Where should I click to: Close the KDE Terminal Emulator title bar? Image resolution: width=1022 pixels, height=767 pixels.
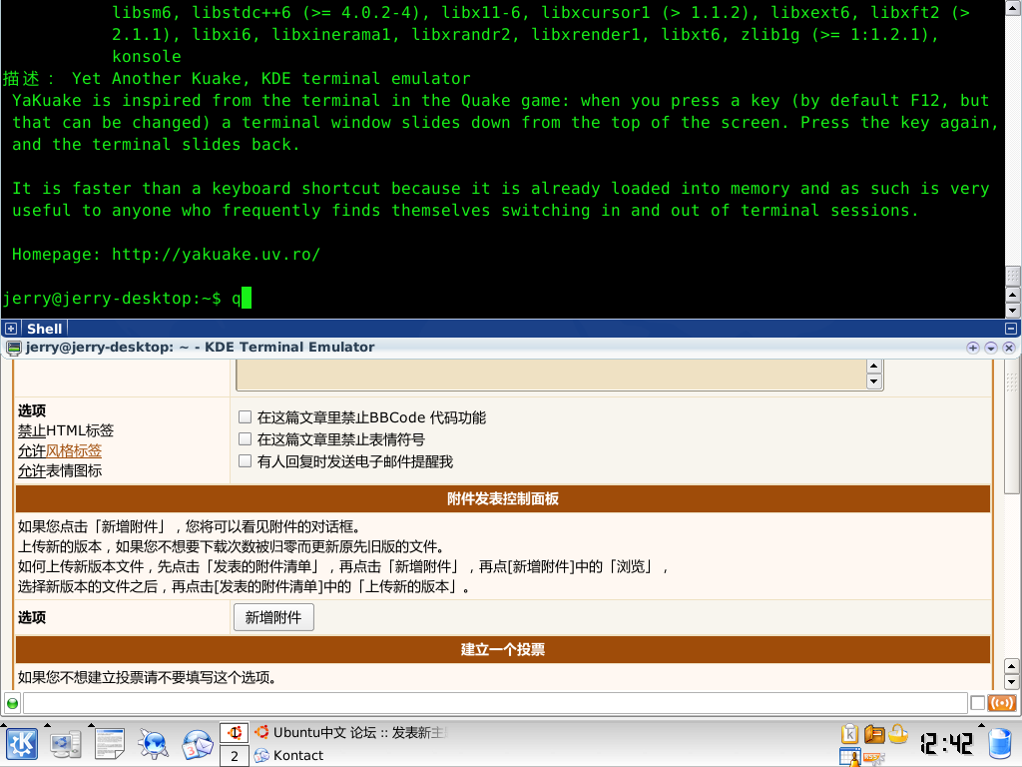(1009, 348)
